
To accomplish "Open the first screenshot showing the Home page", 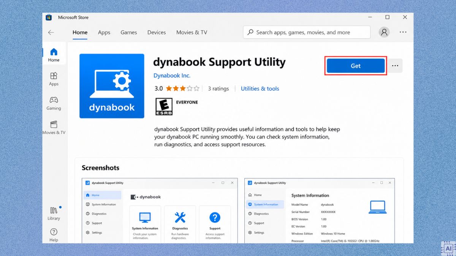I will [160, 210].
